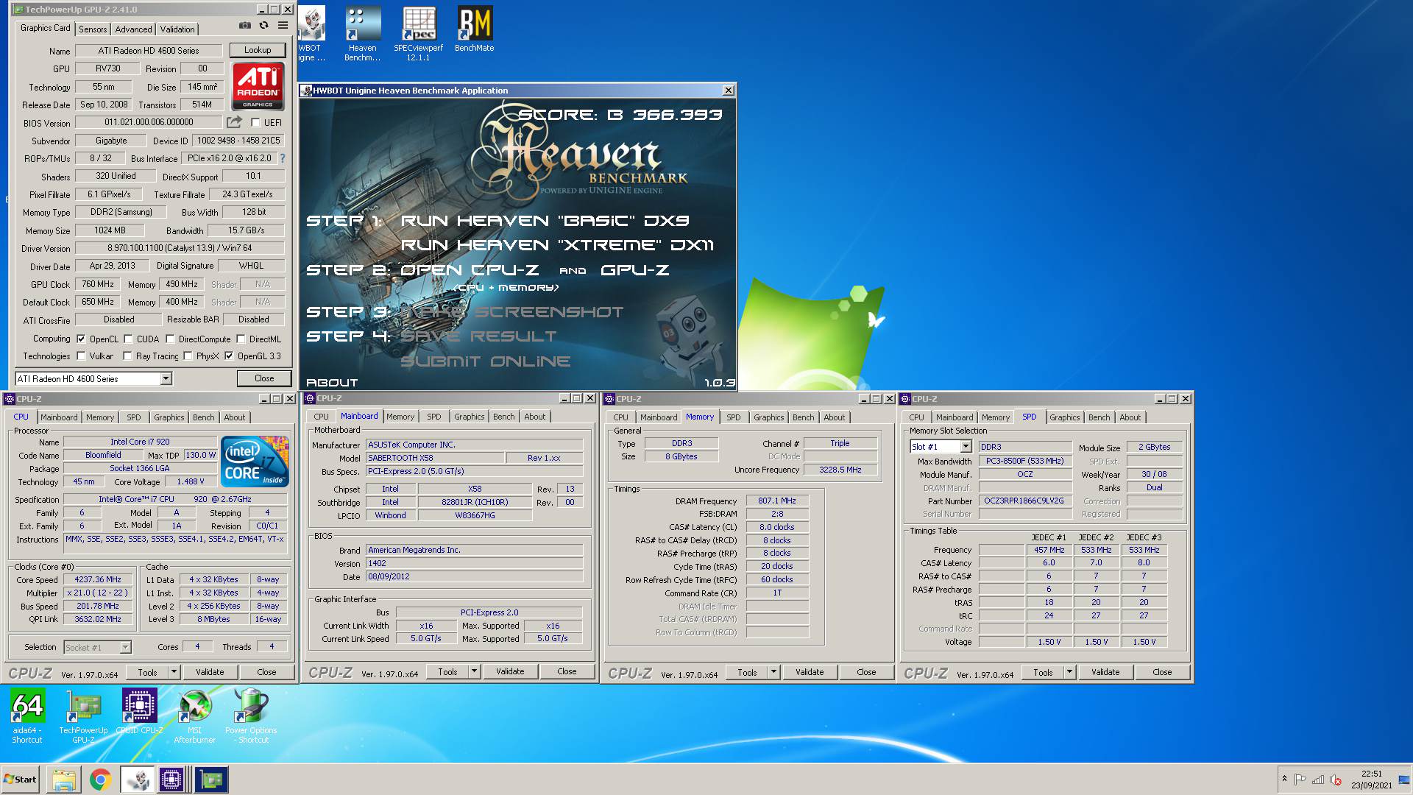Expand Tools arrow in CPU-Z Mainboard window
Screen dimensions: 1413x795
[x=475, y=671]
